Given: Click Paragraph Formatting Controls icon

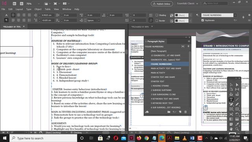Looking at the screenshot, I should click(6, 20).
